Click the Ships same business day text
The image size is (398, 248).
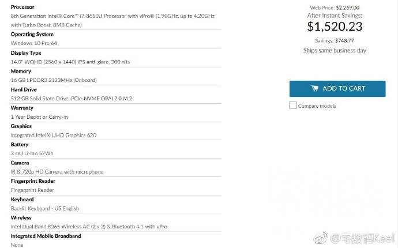coord(335,50)
